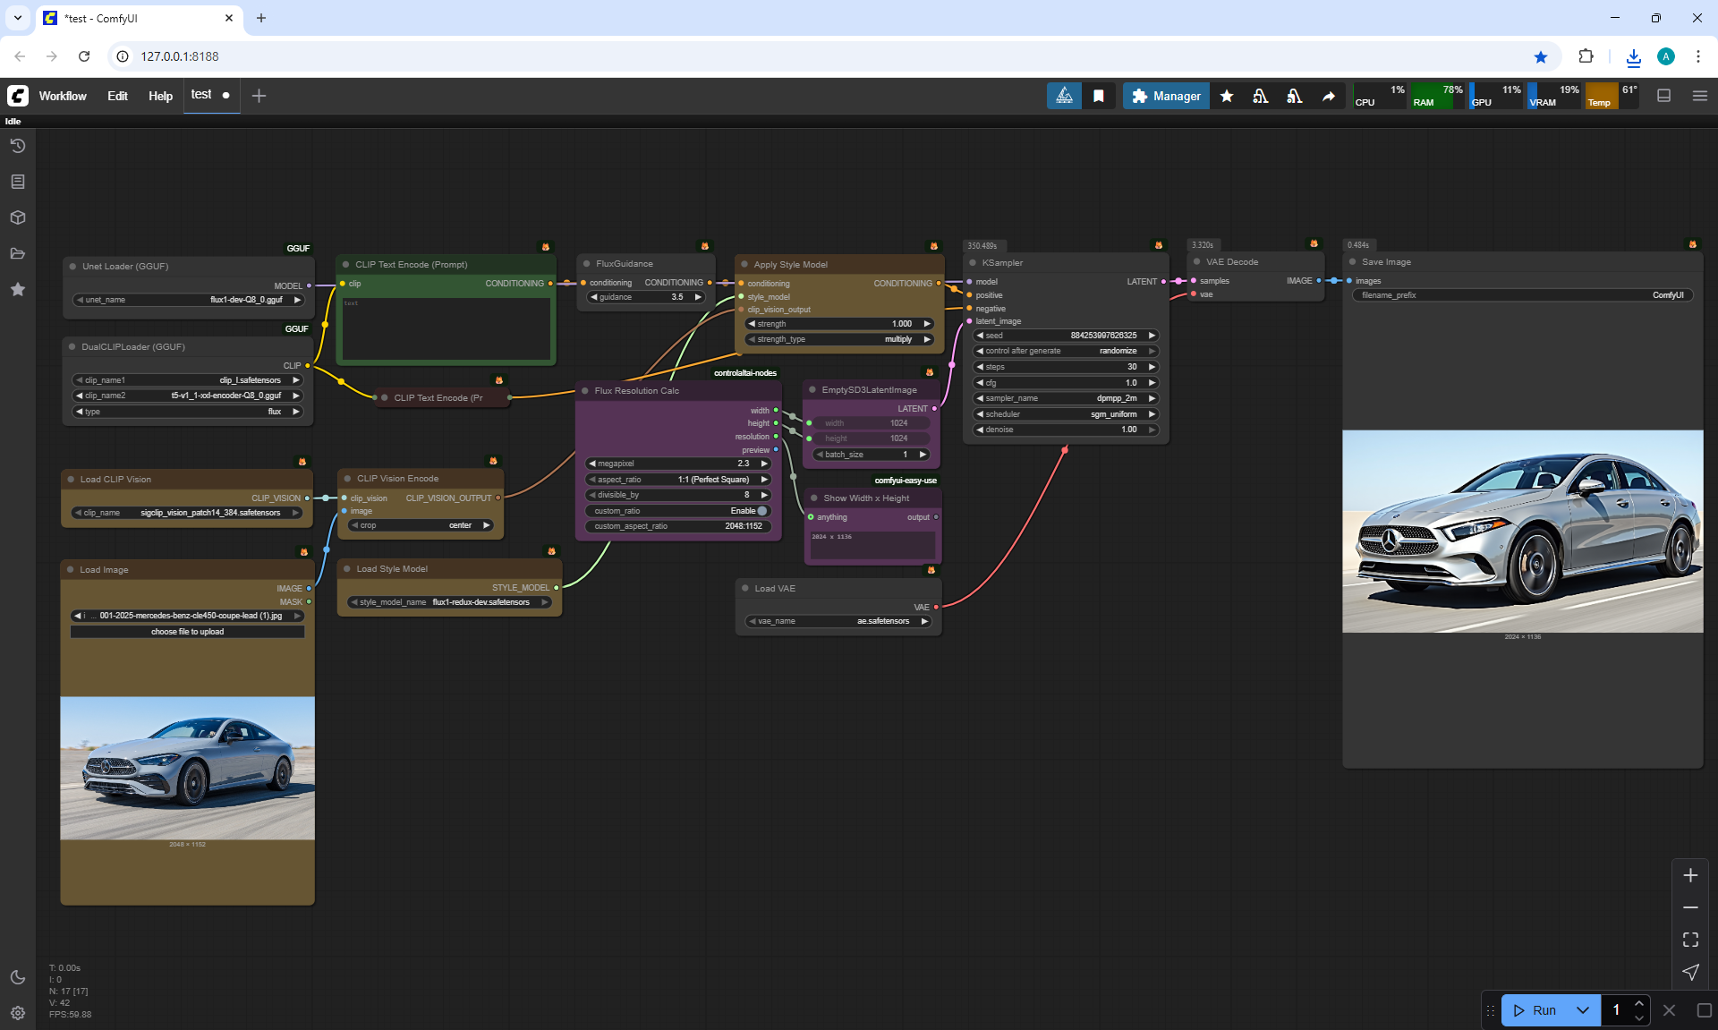The image size is (1718, 1030).
Task: Toggle bottom panel icon in top bar
Action: click(x=1663, y=96)
